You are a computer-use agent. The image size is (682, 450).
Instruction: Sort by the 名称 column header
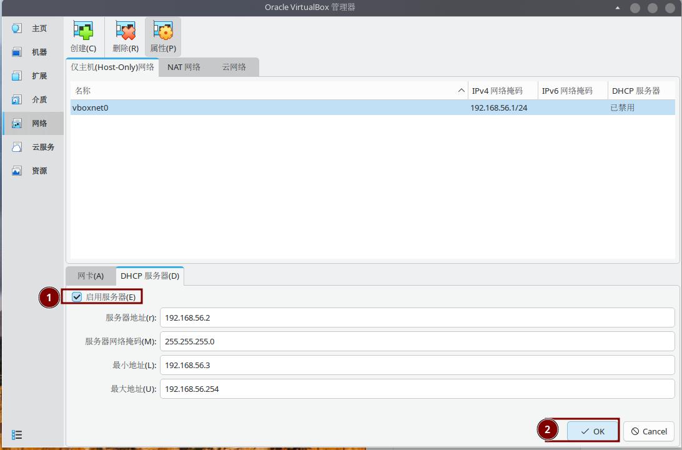click(269, 91)
